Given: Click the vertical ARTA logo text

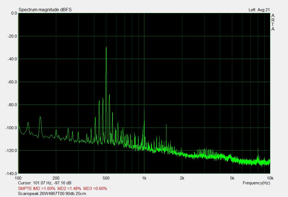Looking at the screenshot, I should (273, 22).
